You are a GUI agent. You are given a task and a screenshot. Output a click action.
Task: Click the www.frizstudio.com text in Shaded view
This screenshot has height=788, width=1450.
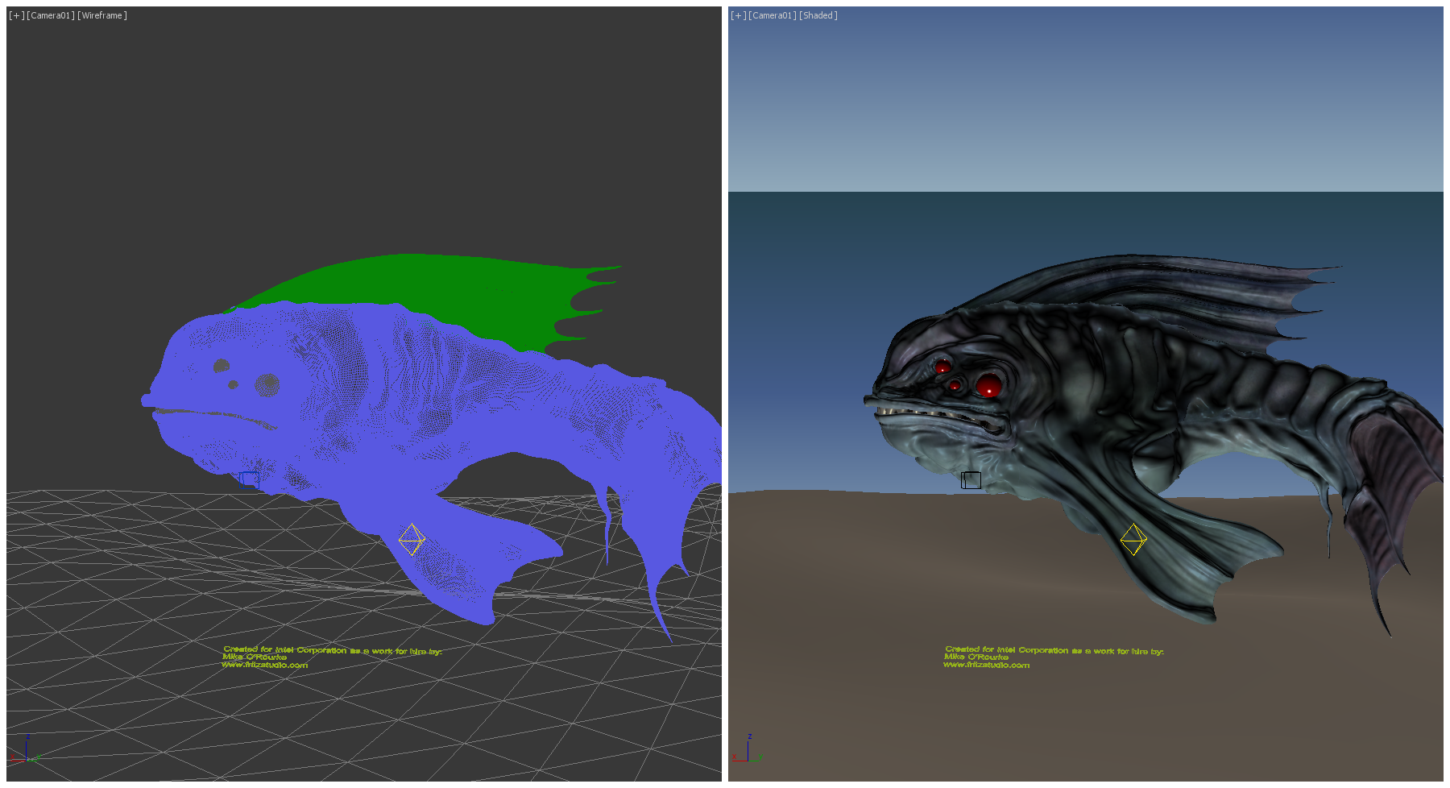[986, 666]
